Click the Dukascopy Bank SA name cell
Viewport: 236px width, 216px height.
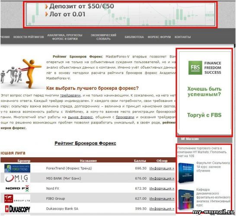62,209
